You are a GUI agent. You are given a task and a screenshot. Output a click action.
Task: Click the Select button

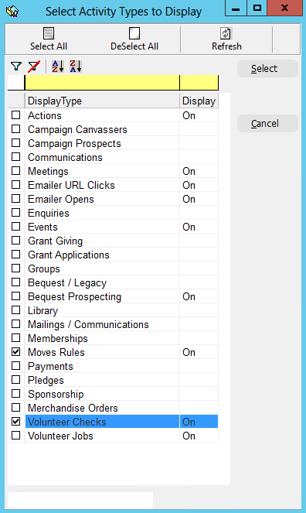point(267,68)
